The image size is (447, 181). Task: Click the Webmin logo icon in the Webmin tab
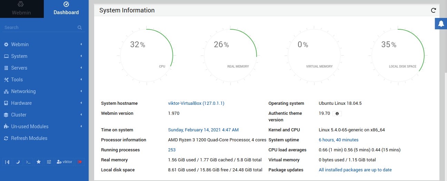coord(21,4)
